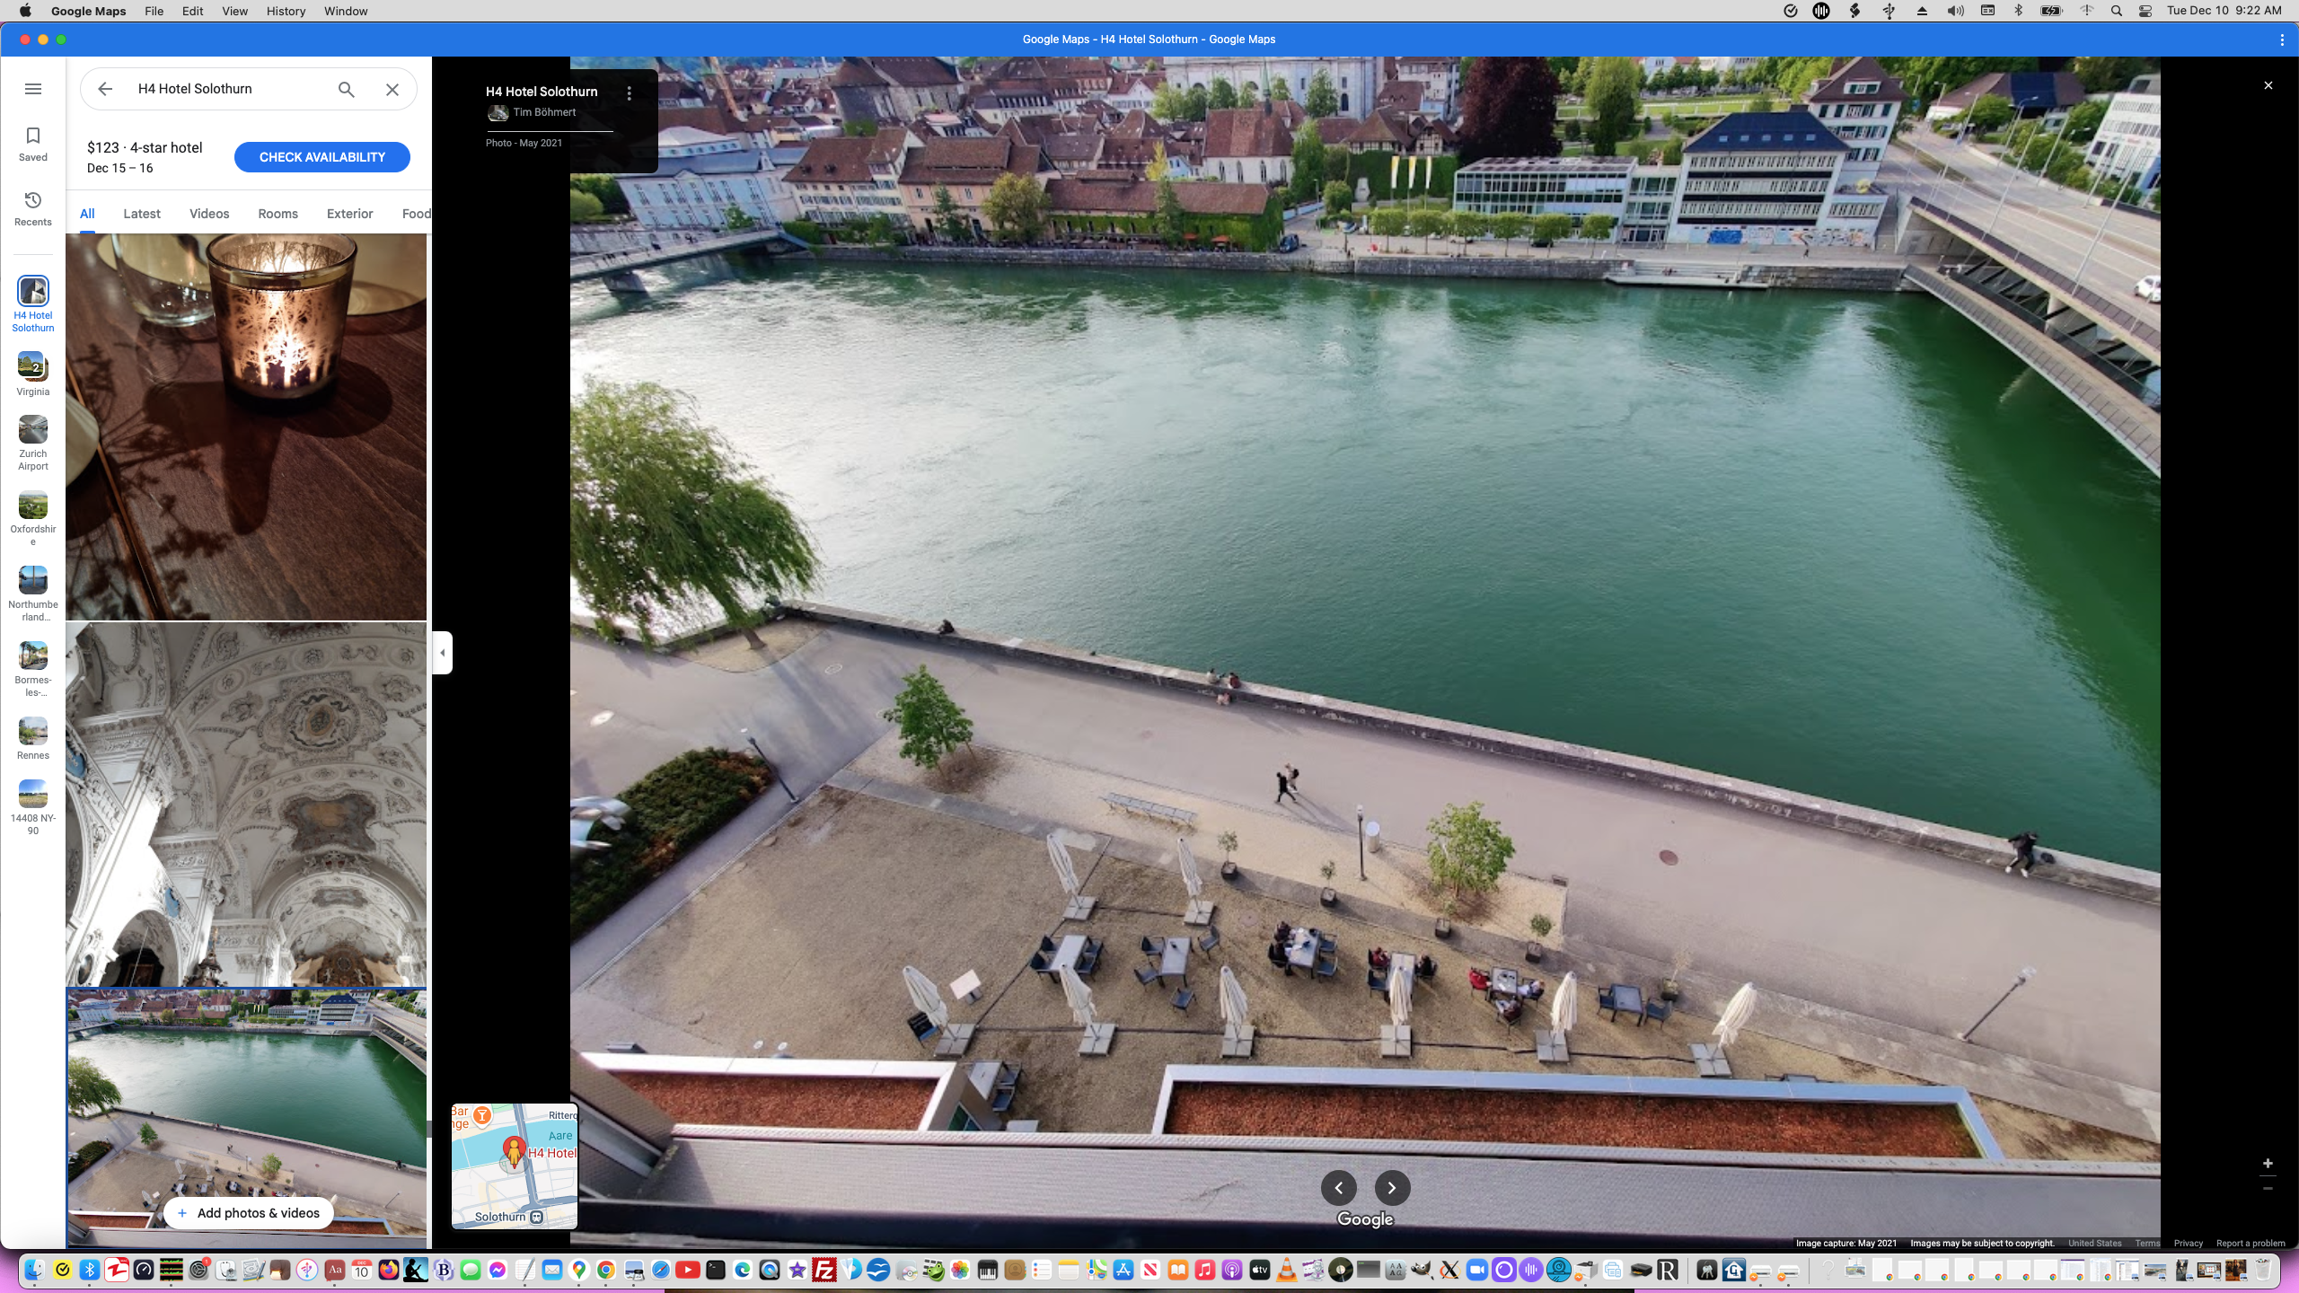Click CHECK AVAILABILITY button
The width and height of the screenshot is (2299, 1293).
(322, 157)
